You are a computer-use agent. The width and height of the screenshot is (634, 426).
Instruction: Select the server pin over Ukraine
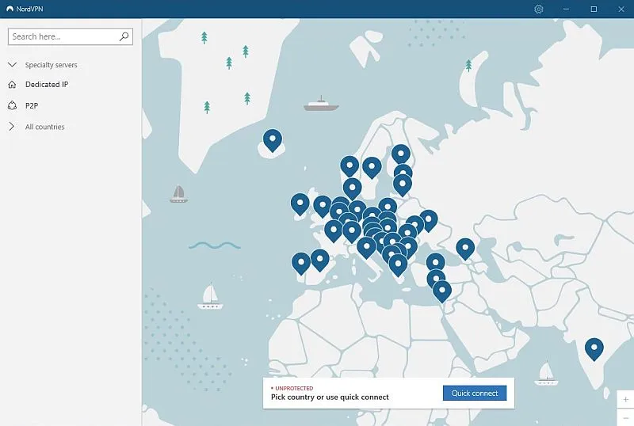tap(428, 221)
